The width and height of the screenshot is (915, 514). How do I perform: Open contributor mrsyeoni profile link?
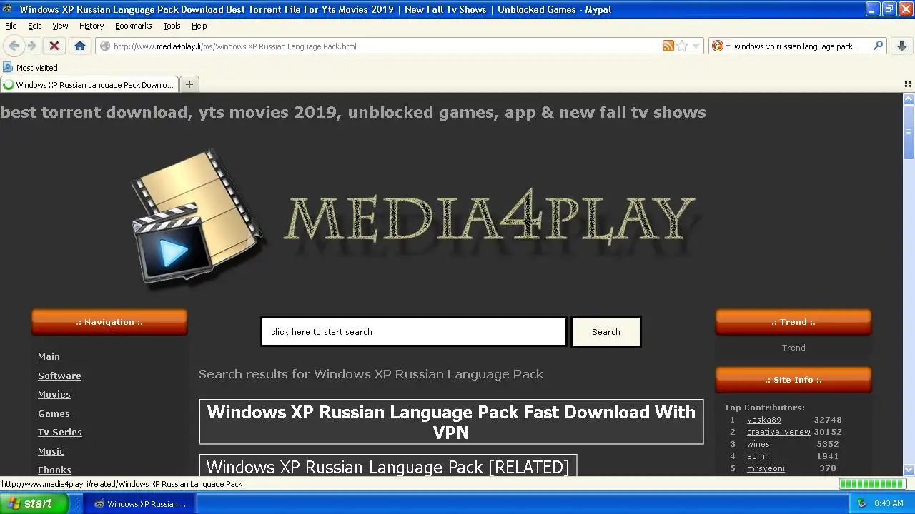click(766, 468)
